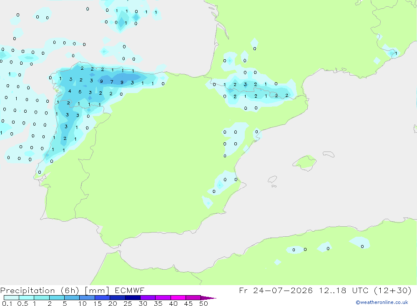Screen dimensions: 417x306
Task: Click the '(12+30)' forecast offset text
Action: tap(392, 290)
